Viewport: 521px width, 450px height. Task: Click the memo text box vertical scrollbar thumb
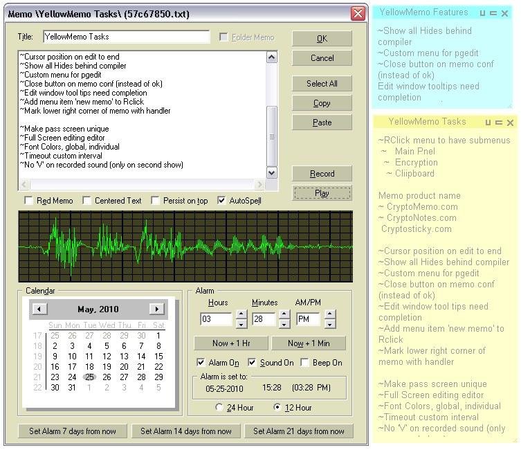pos(272,136)
